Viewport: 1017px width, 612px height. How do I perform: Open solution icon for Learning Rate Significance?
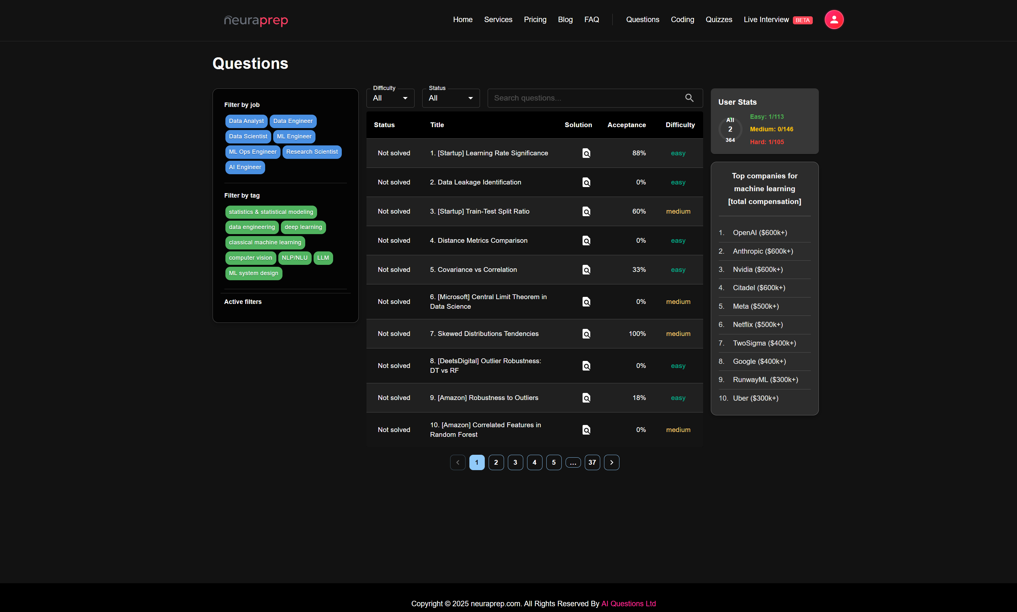click(586, 153)
